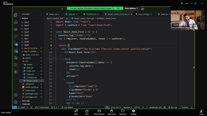Screen dimensions: 207x116
Task: Click the Copilot icon near View Options
Action: coord(142,9)
